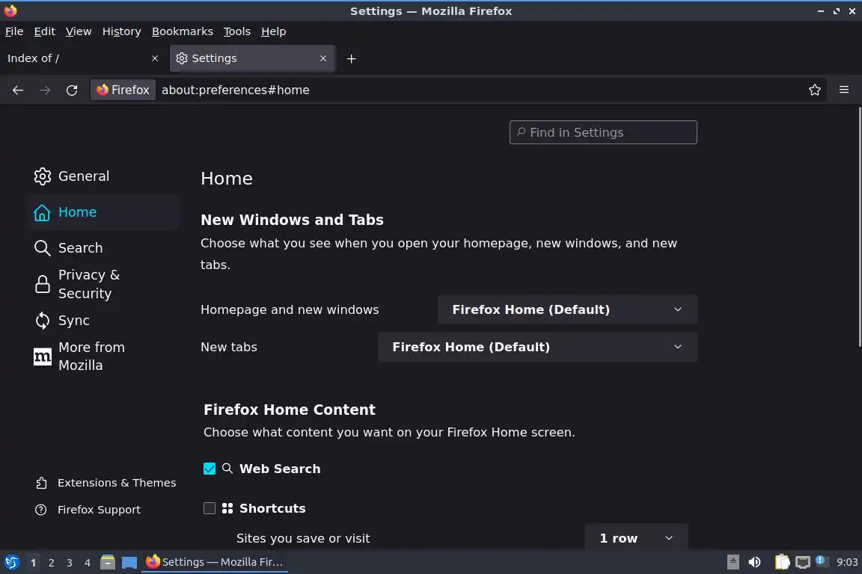This screenshot has width=862, height=574.
Task: Open the taskbar start menu icon
Action: point(11,563)
